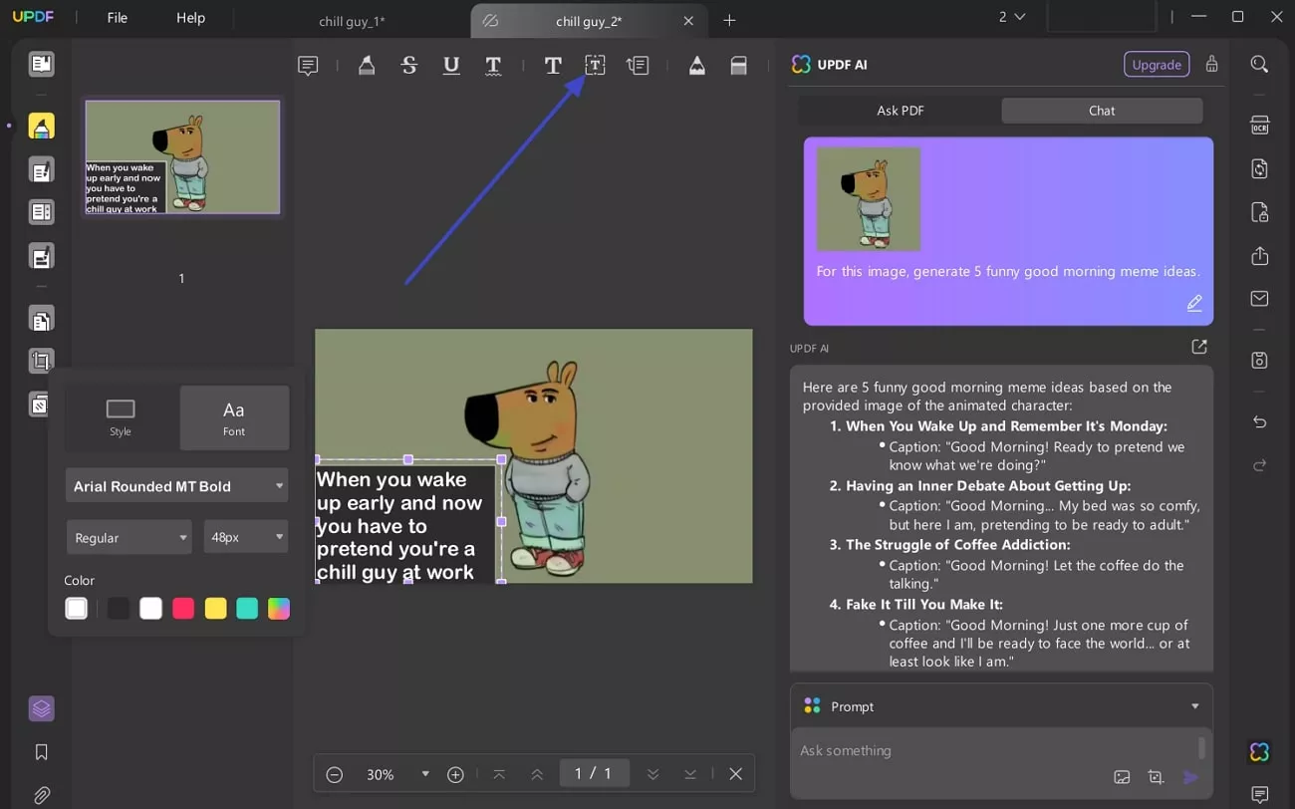
Task: Zoom out with the minus button
Action: [x=335, y=774]
